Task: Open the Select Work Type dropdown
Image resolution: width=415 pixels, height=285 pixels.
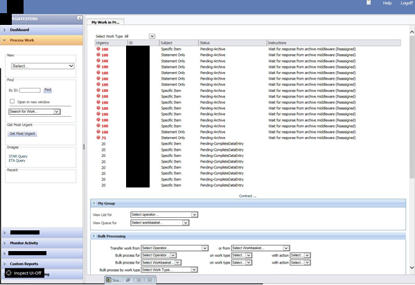Action: (x=152, y=36)
